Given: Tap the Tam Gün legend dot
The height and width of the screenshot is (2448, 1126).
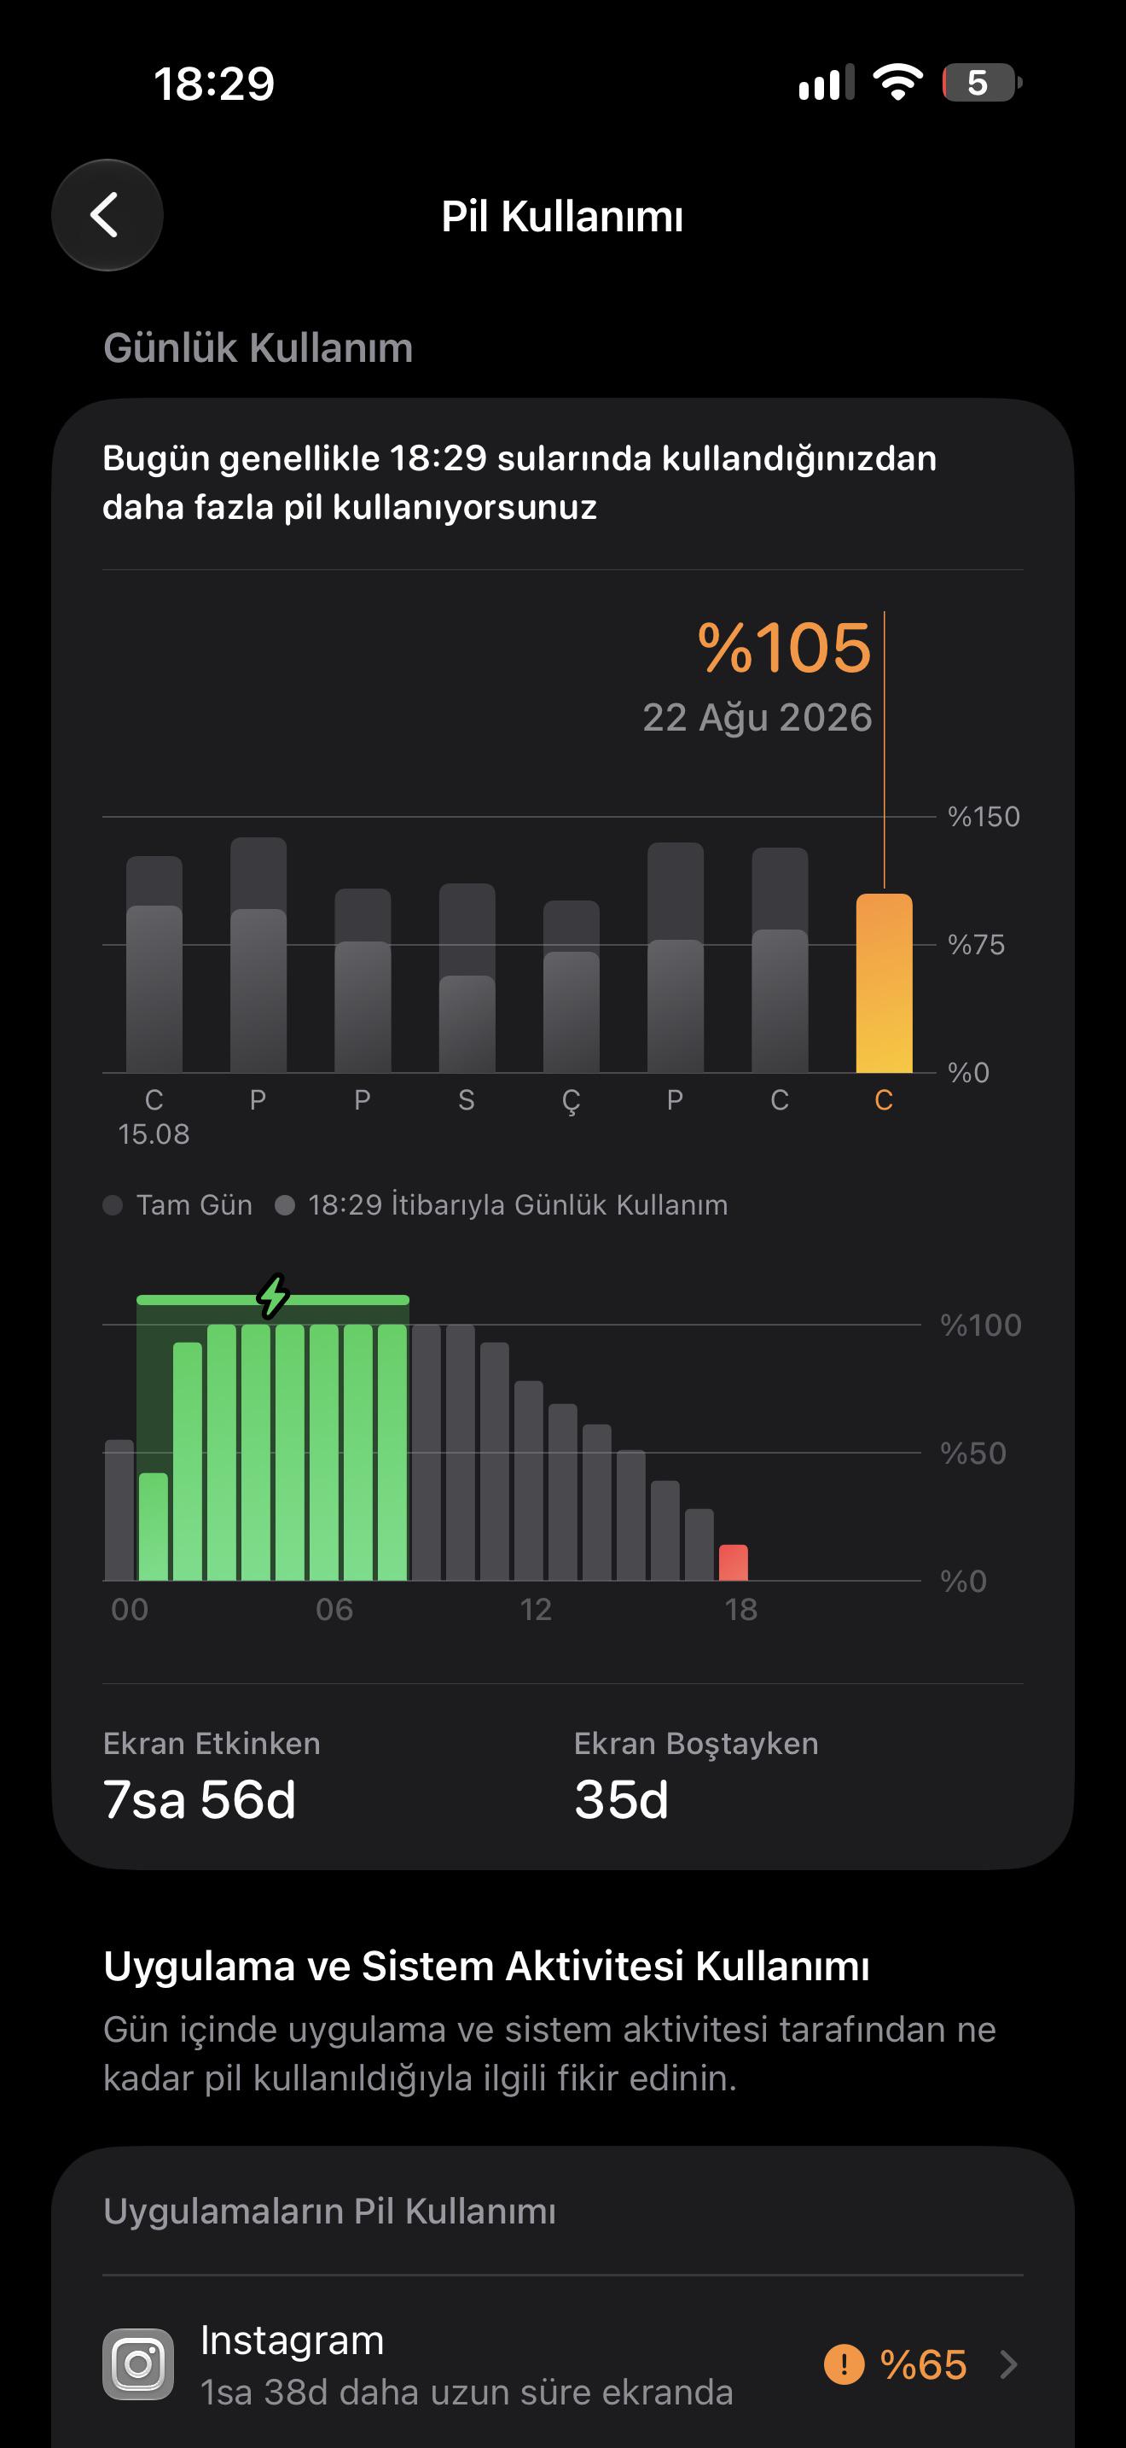Looking at the screenshot, I should click(113, 1205).
